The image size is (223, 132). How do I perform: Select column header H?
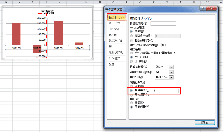(19, 2)
